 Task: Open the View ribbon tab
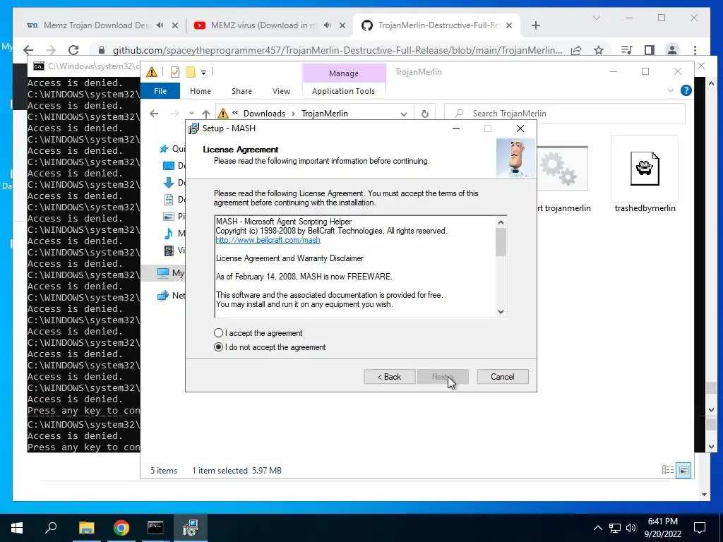tap(281, 91)
